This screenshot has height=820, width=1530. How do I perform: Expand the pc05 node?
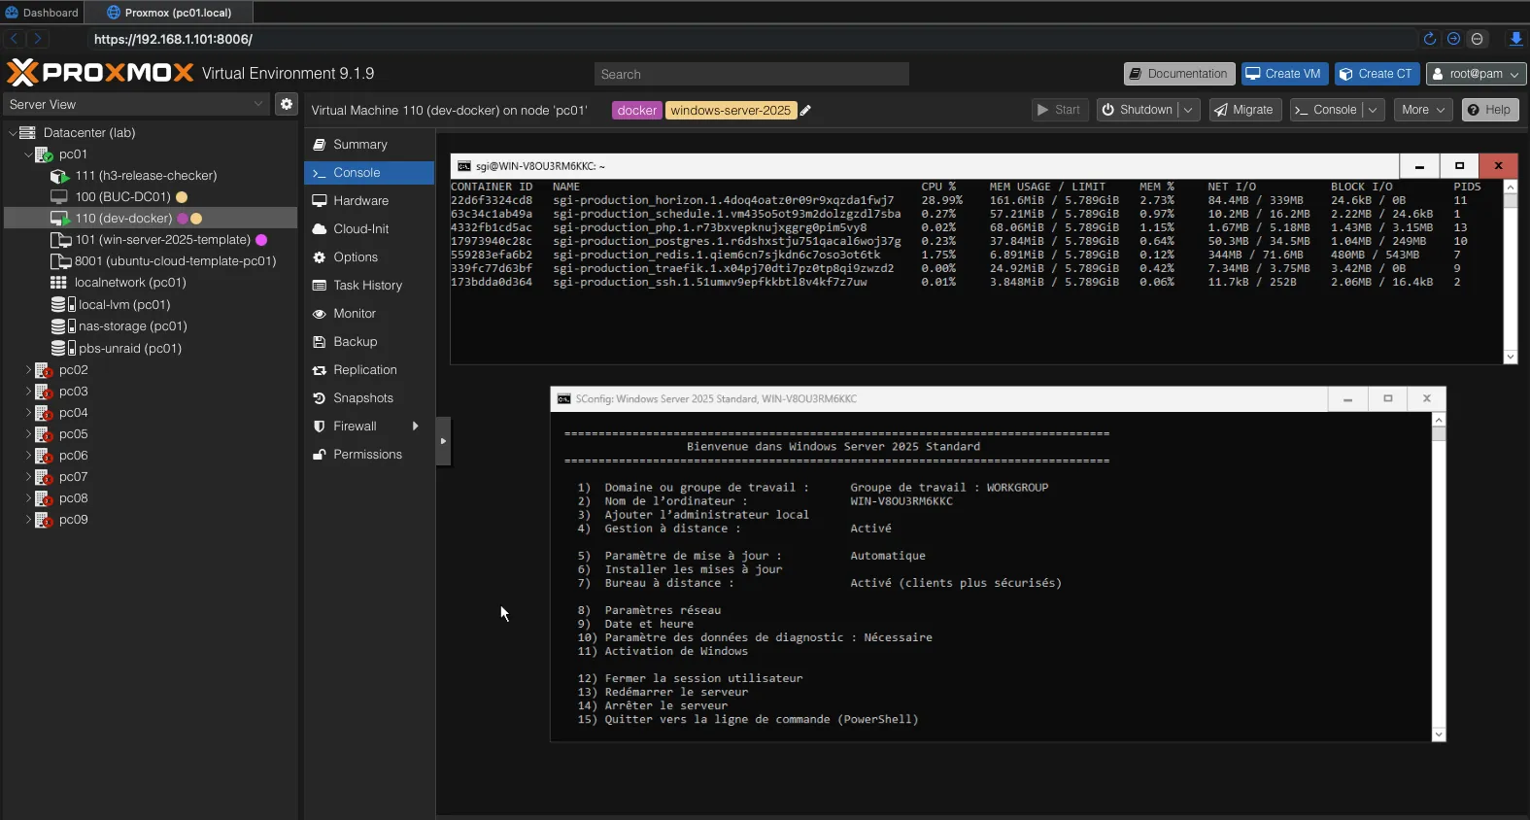tap(27, 434)
